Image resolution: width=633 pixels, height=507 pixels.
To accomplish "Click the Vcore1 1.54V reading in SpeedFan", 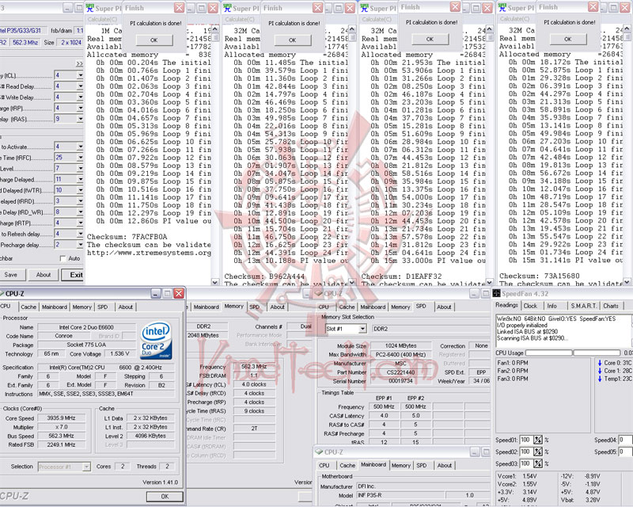I will [x=529, y=476].
